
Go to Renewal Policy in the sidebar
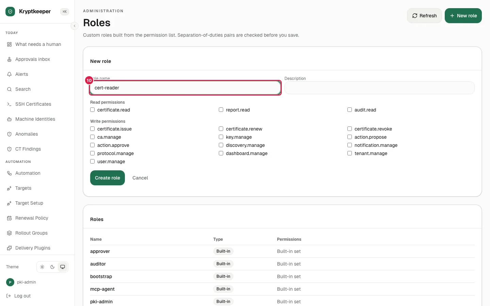pyautogui.click(x=37, y=218)
